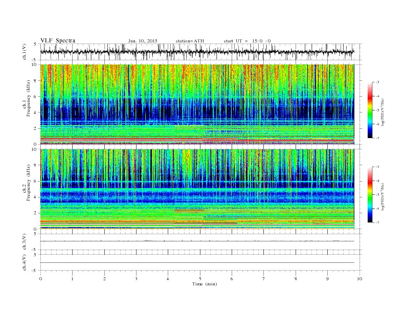Click the "6" kHz tick on ch.2 spectrogram
Viewport: 405px width, 313px height.
coord(36,181)
